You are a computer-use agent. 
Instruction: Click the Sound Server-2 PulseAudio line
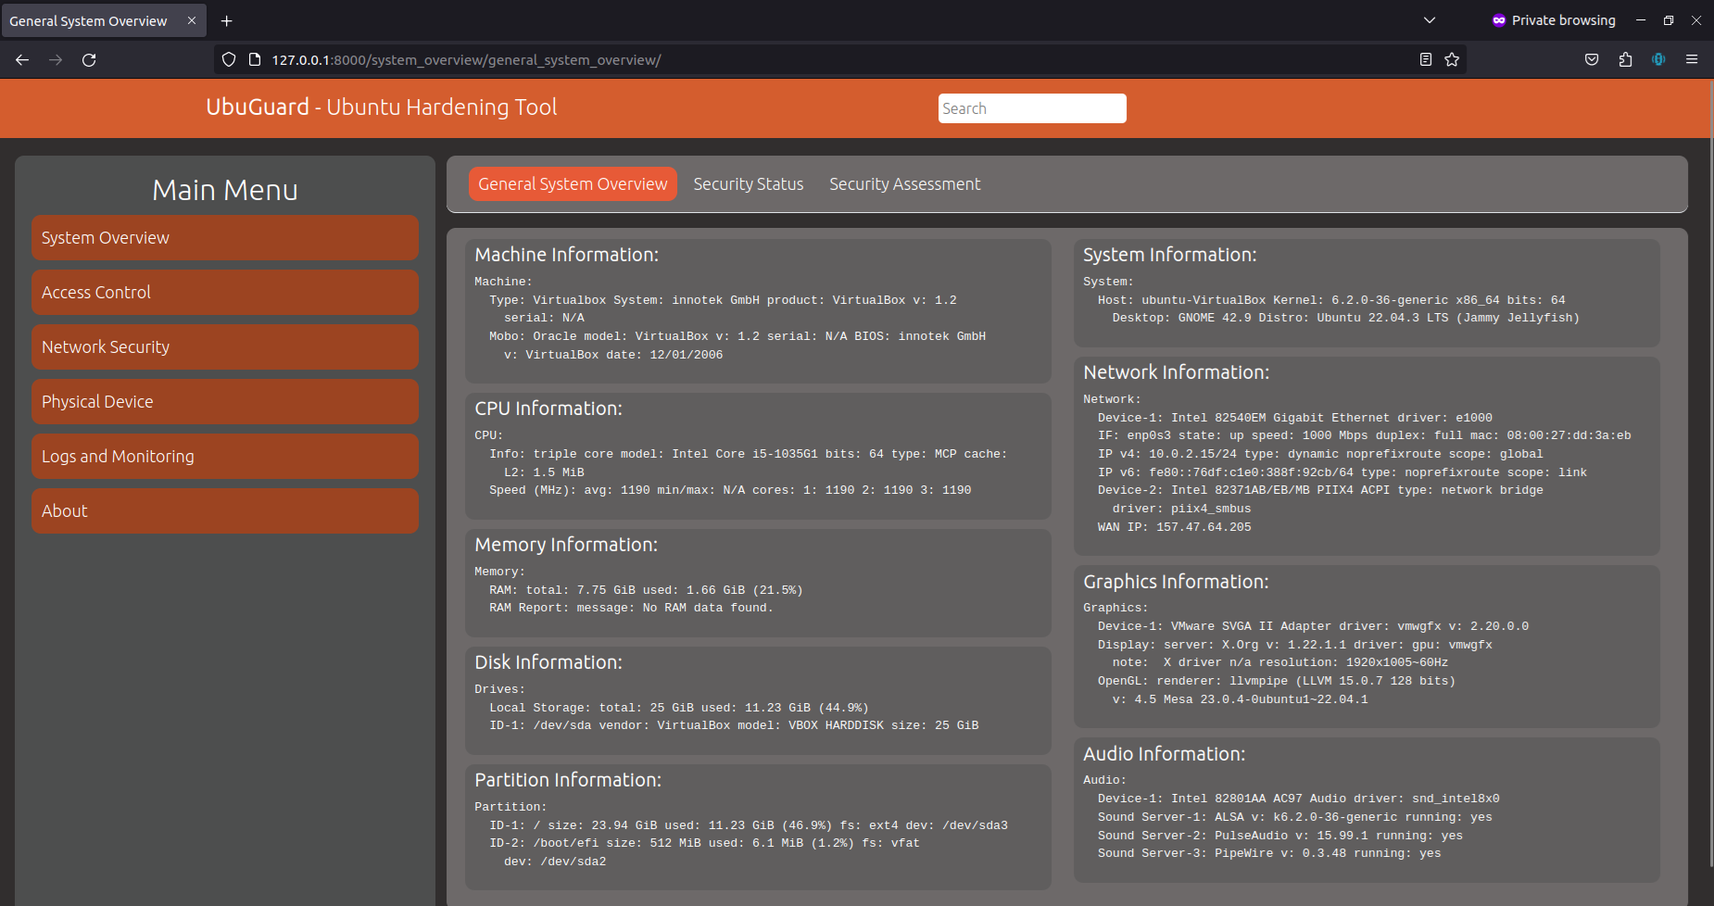point(1280,836)
